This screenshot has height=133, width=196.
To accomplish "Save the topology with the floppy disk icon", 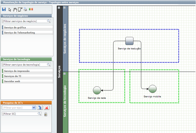I will coord(4,9).
